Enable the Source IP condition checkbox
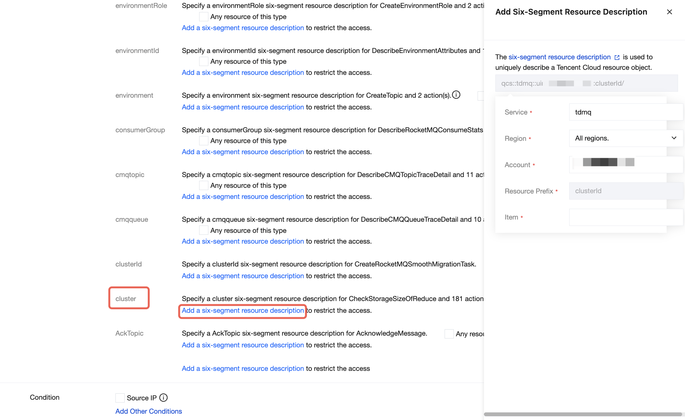This screenshot has height=420, width=685. click(x=120, y=398)
